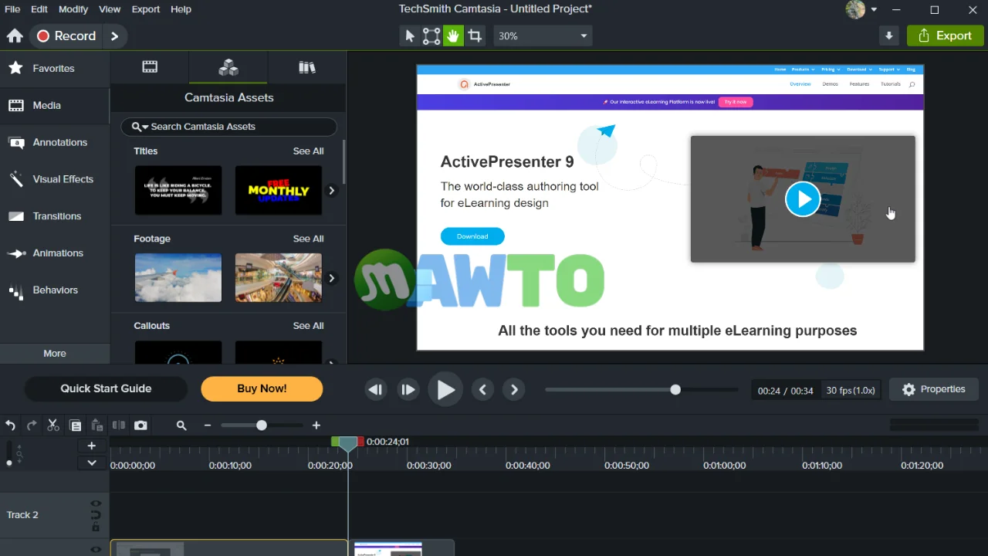The image size is (988, 556).
Task: Zoom out the timeline with minus
Action: pos(207,425)
